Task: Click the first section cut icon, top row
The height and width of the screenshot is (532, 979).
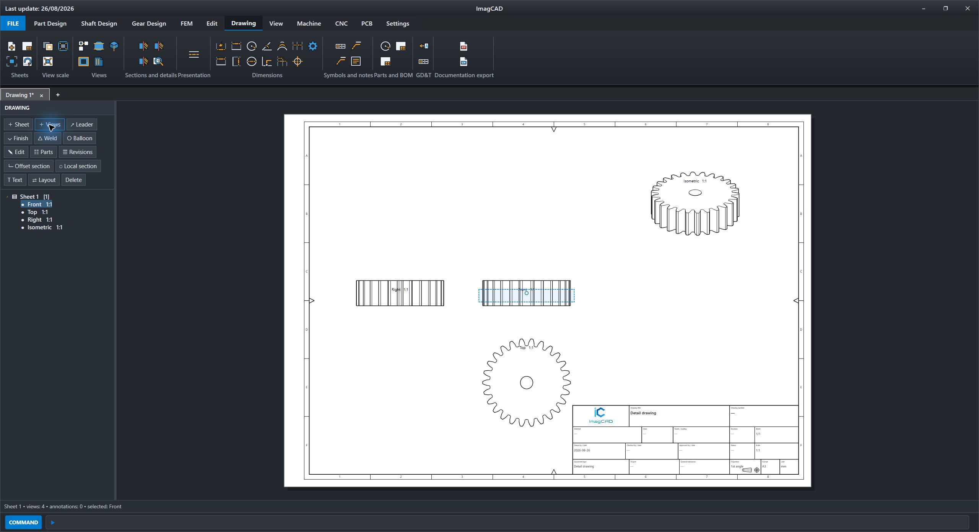Action: (x=143, y=46)
